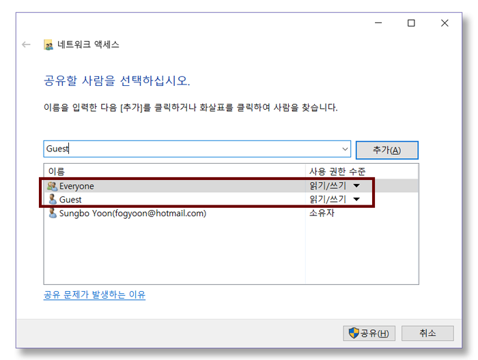Click the 이름 column header
Screen dimensions: 478x360
[x=57, y=171]
